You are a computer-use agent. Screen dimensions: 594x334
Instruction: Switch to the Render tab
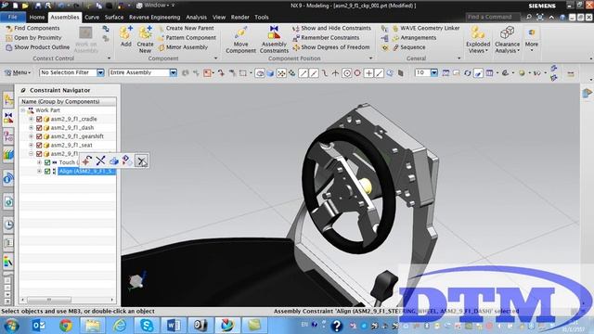click(240, 18)
